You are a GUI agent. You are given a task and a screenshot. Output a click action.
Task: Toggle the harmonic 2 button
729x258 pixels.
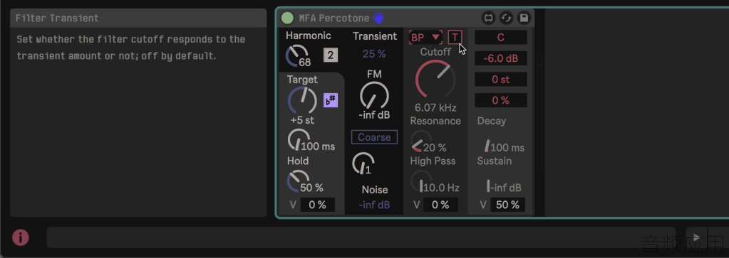331,55
